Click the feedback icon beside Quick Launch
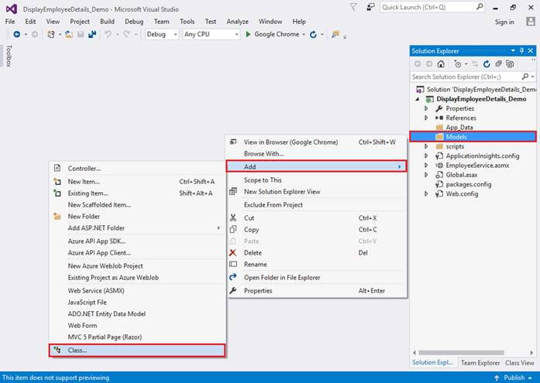The width and height of the screenshot is (540, 383). pos(370,7)
